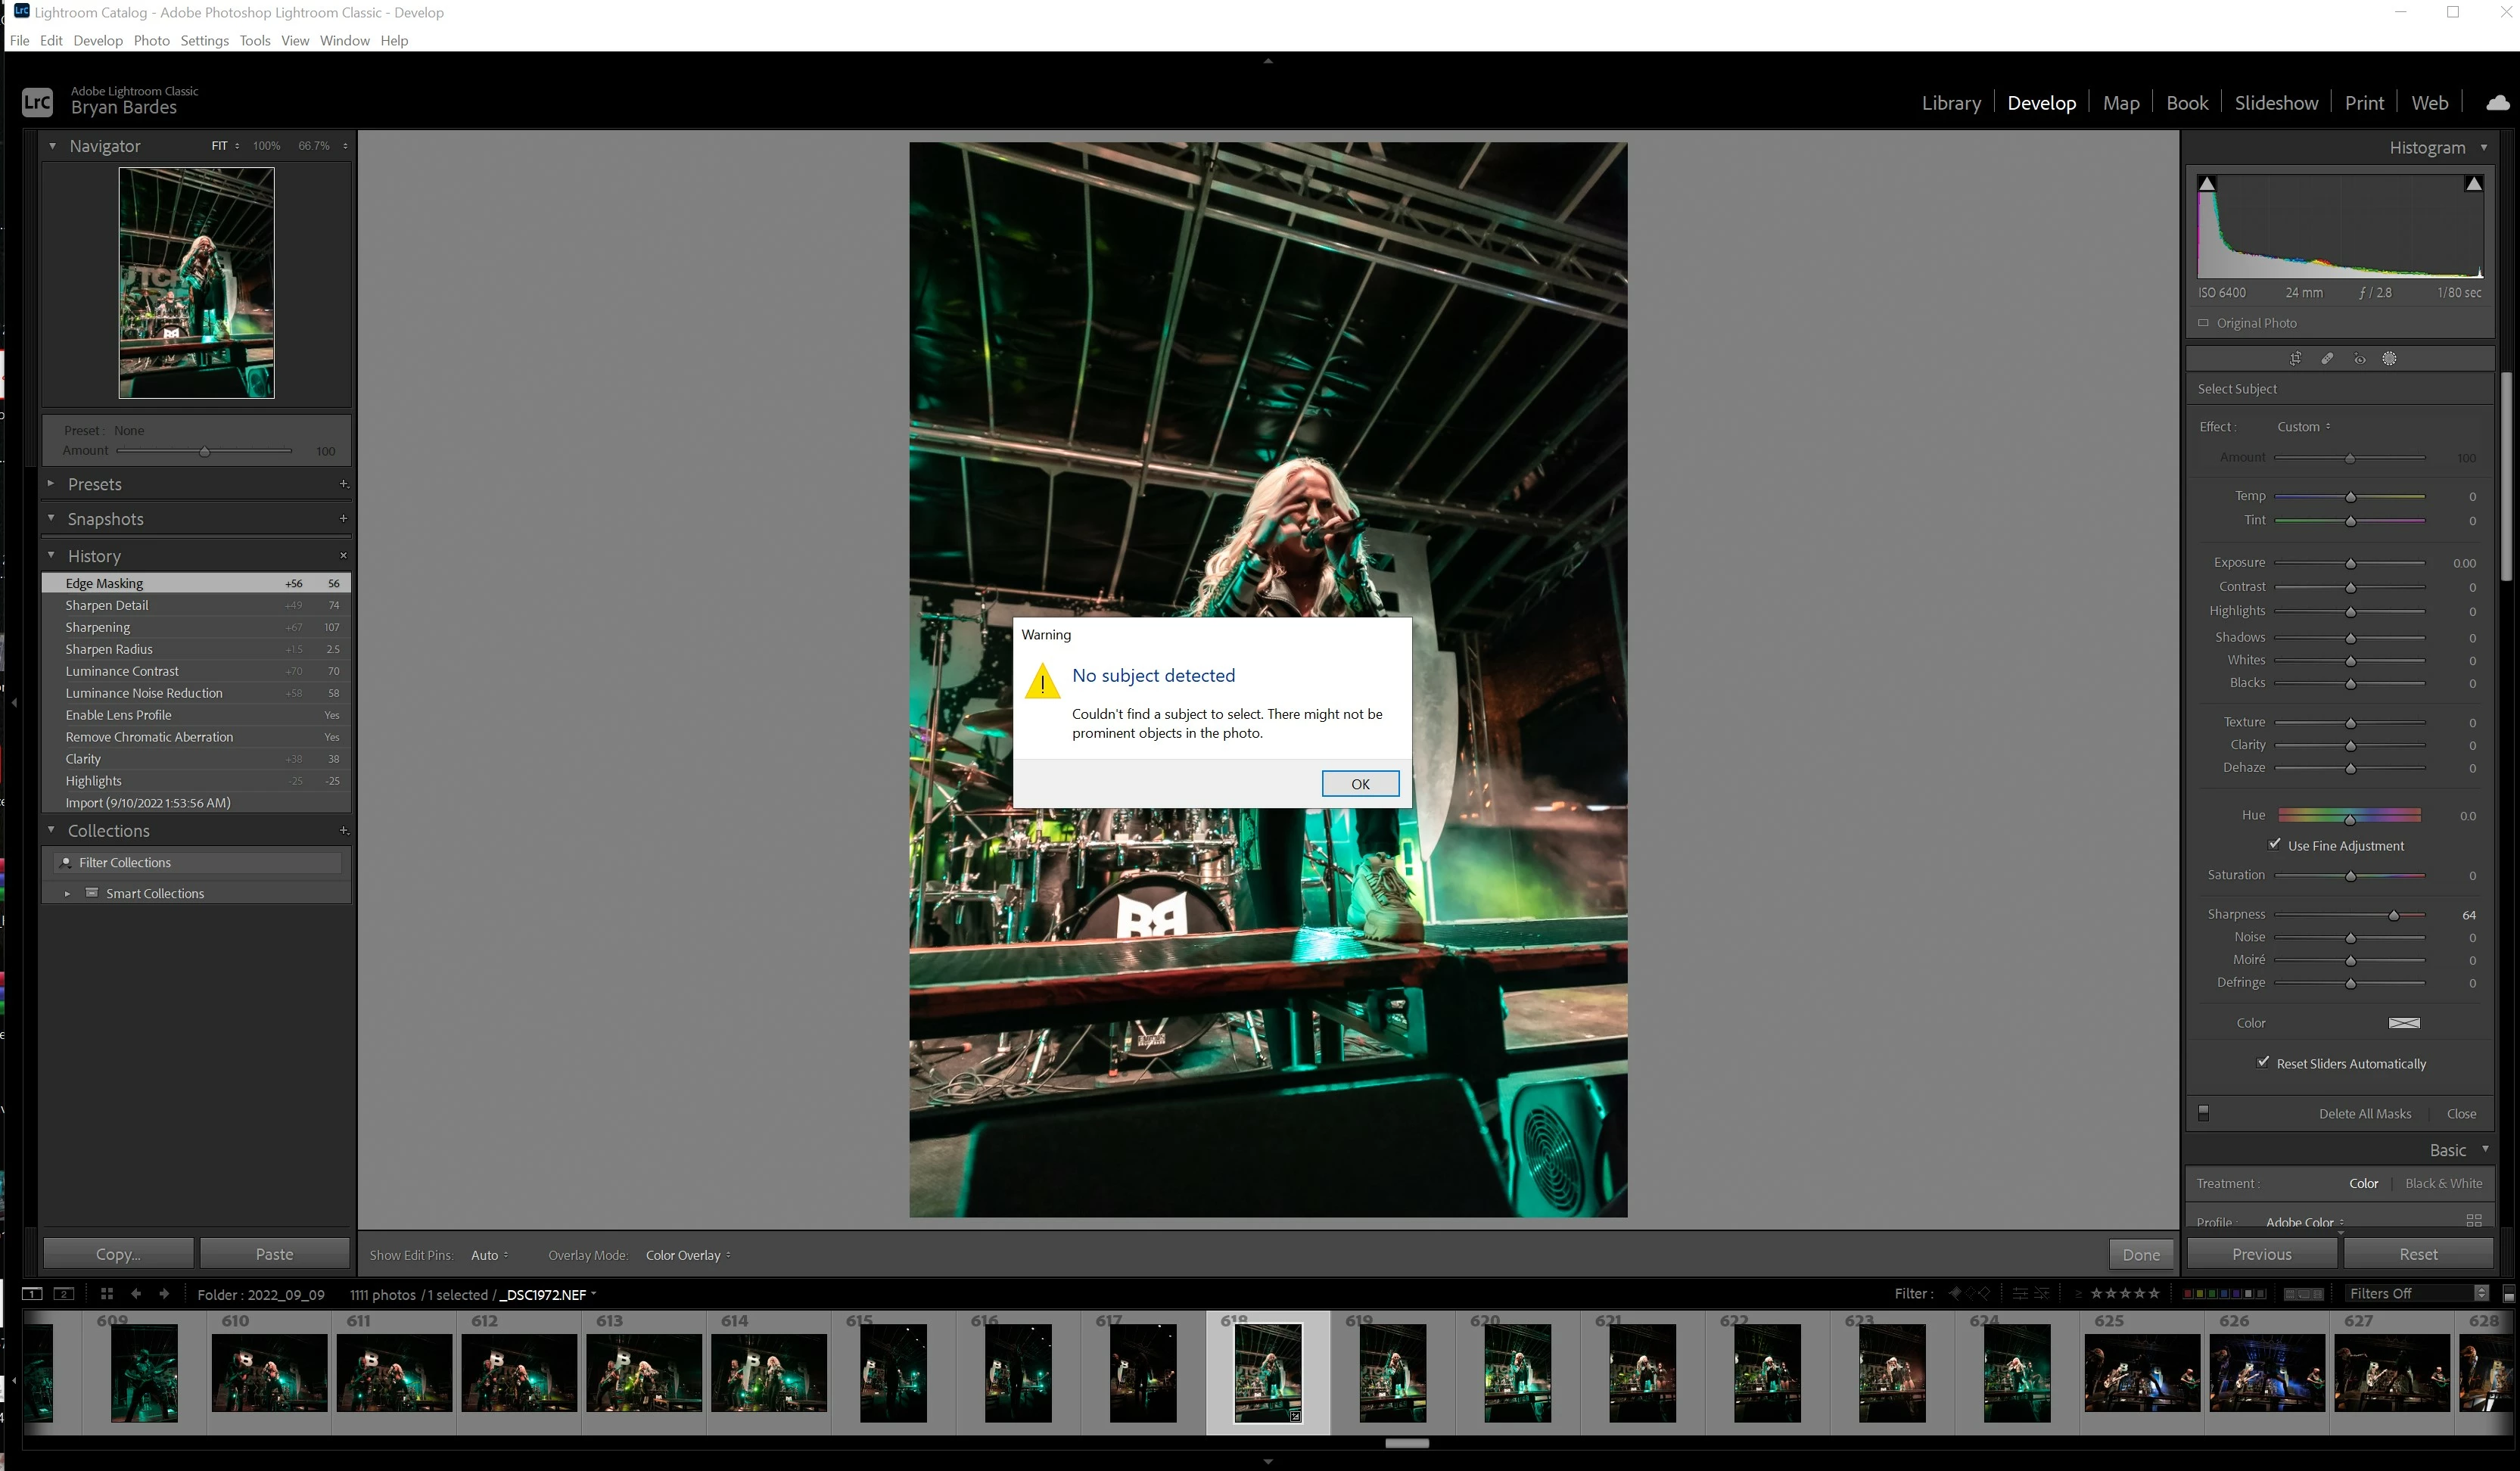The width and height of the screenshot is (2520, 1471).
Task: Open filmstrip Grid view icon
Action: 107,1293
